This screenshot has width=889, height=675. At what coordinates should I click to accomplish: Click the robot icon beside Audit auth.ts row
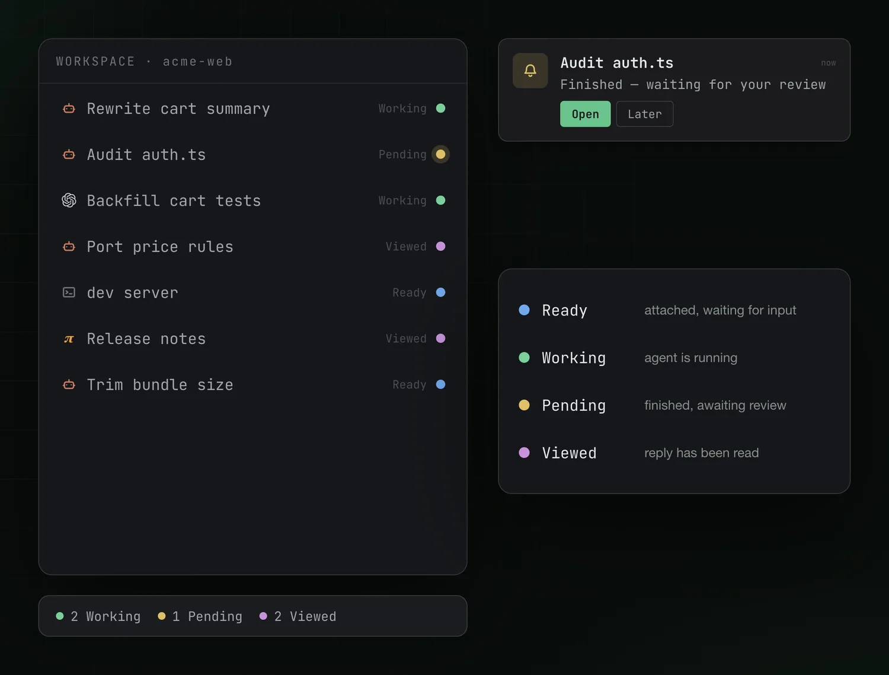coord(69,155)
